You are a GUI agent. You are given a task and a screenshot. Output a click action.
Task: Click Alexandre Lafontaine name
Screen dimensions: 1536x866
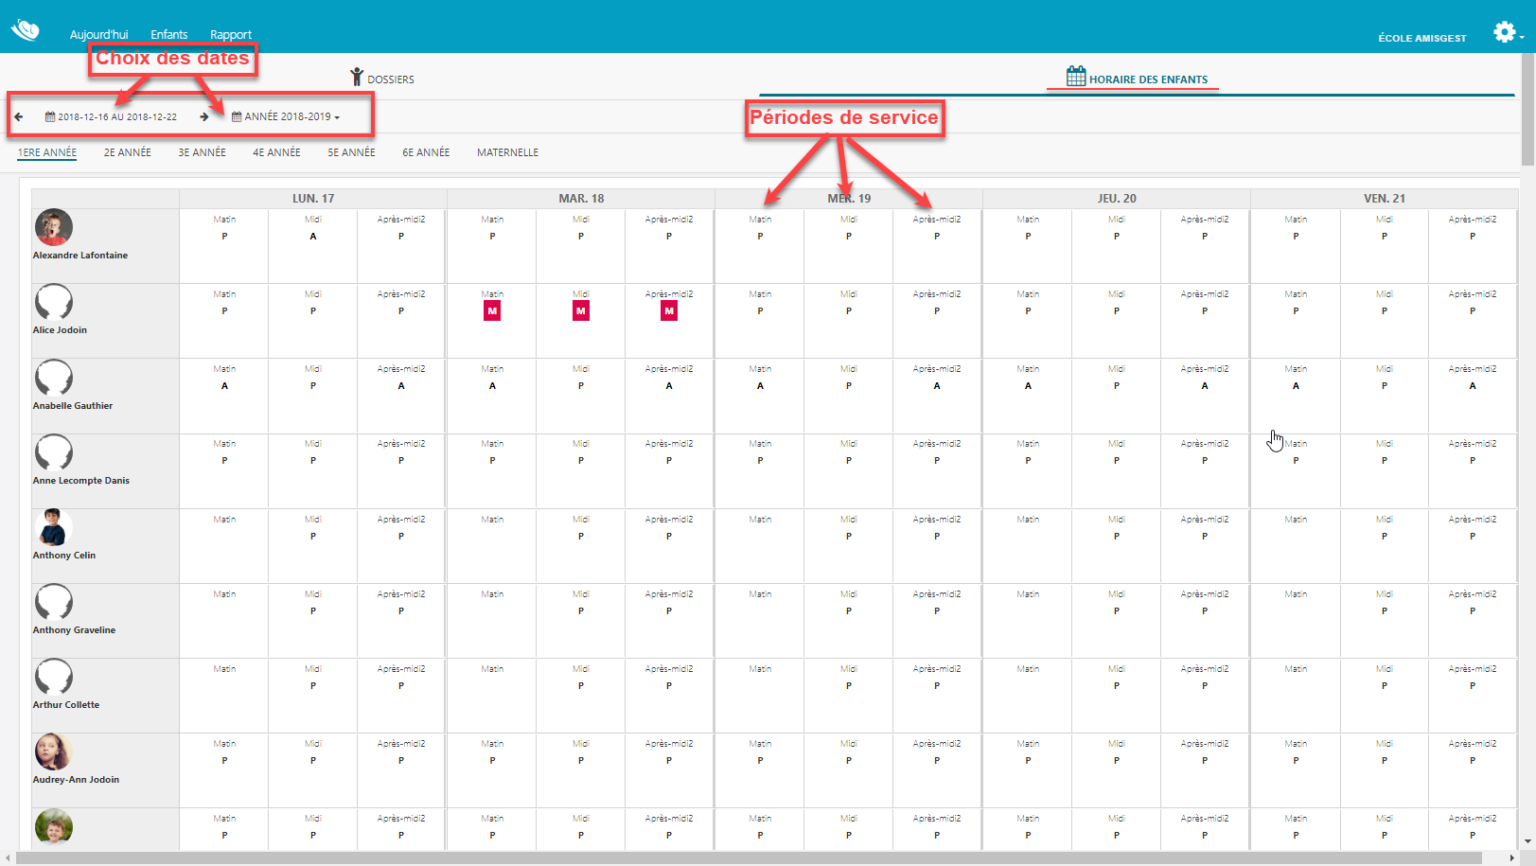tap(80, 256)
